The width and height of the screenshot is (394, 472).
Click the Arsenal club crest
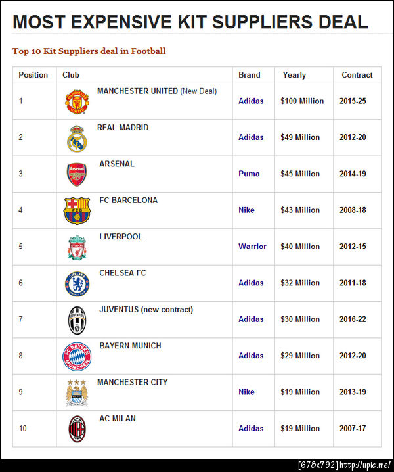point(77,174)
